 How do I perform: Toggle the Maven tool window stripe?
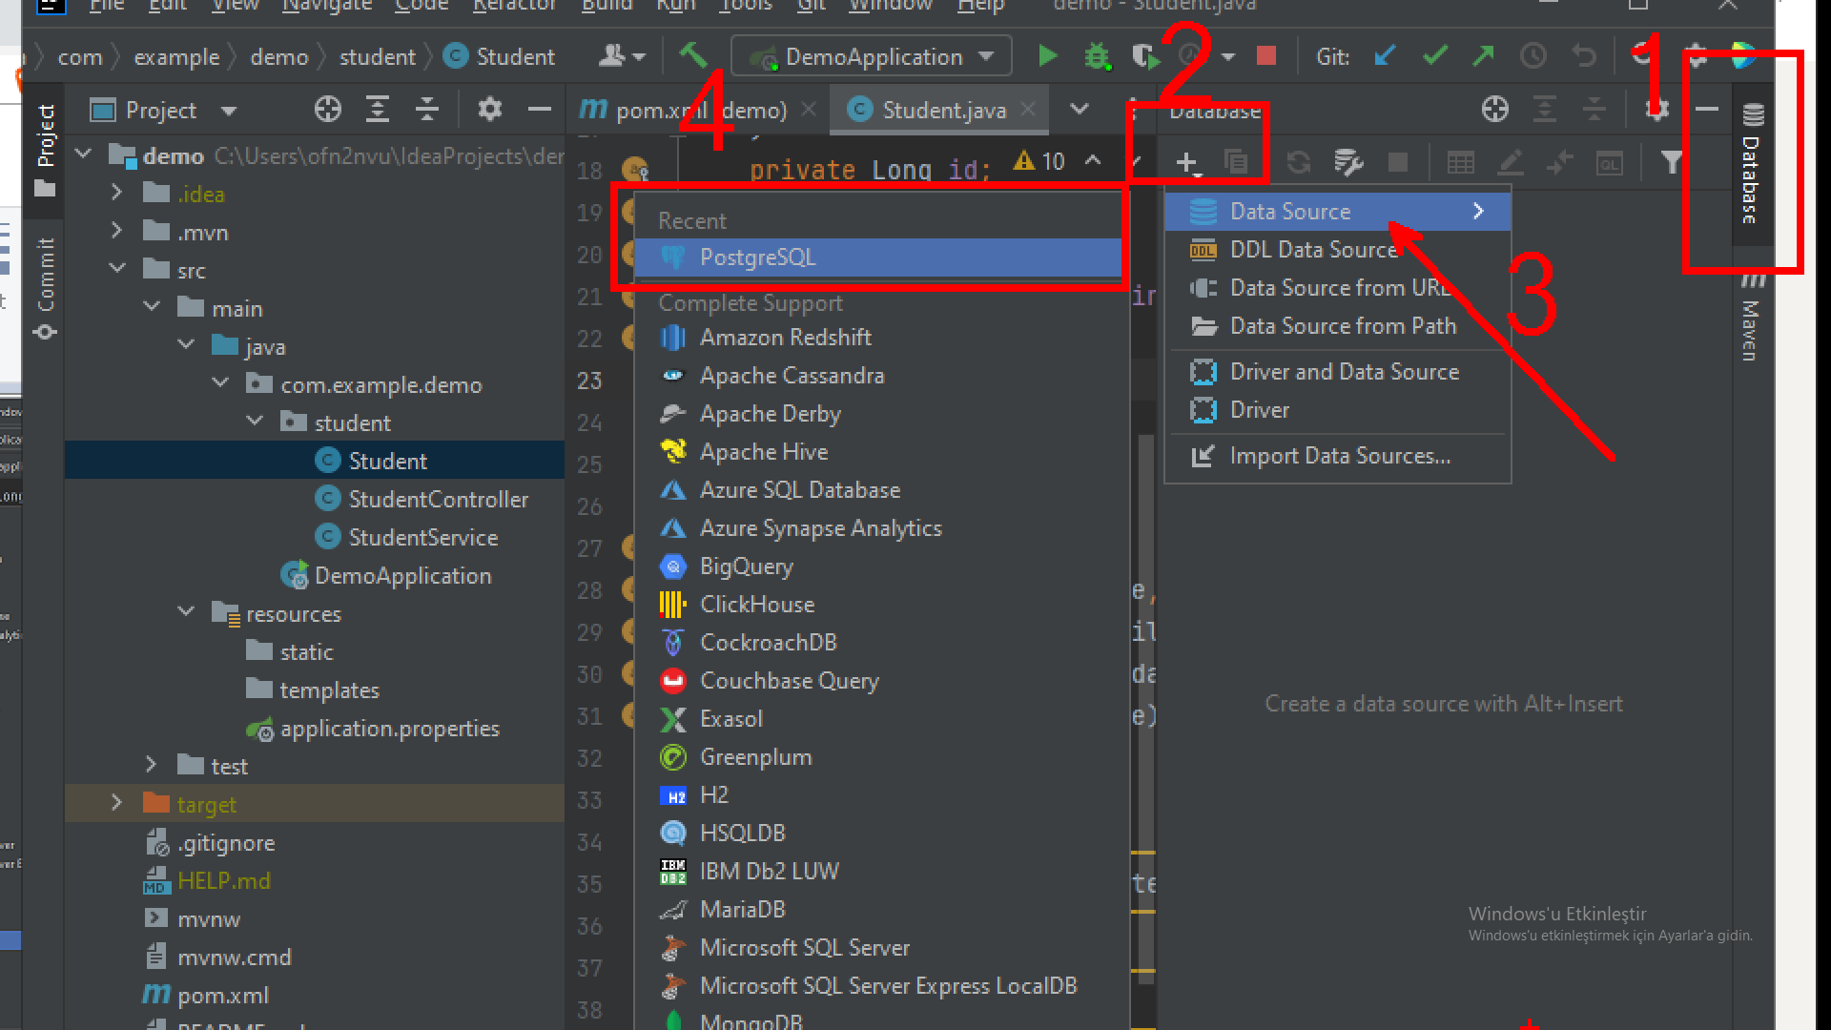[1752, 322]
